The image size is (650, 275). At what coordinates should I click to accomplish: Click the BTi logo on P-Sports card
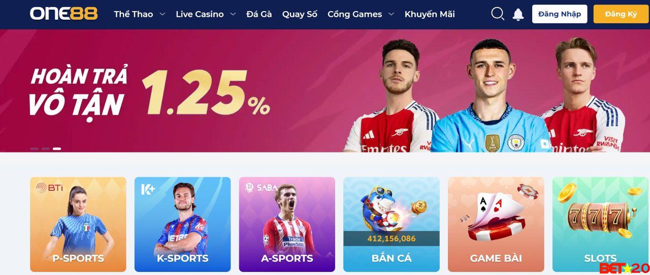[49, 188]
